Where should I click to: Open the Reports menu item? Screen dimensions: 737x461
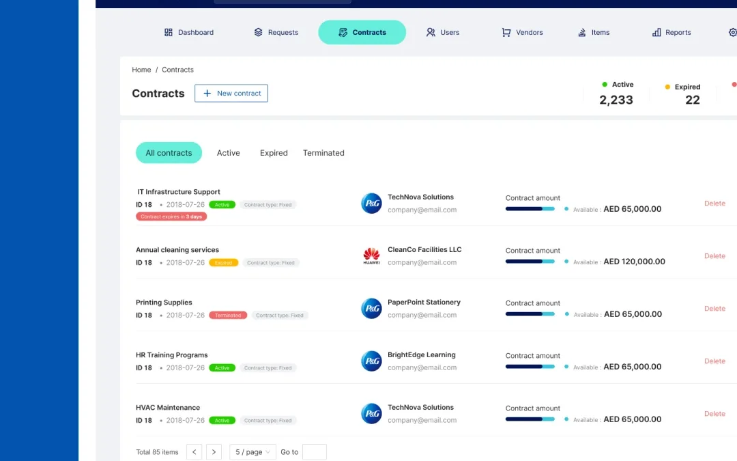tap(671, 33)
